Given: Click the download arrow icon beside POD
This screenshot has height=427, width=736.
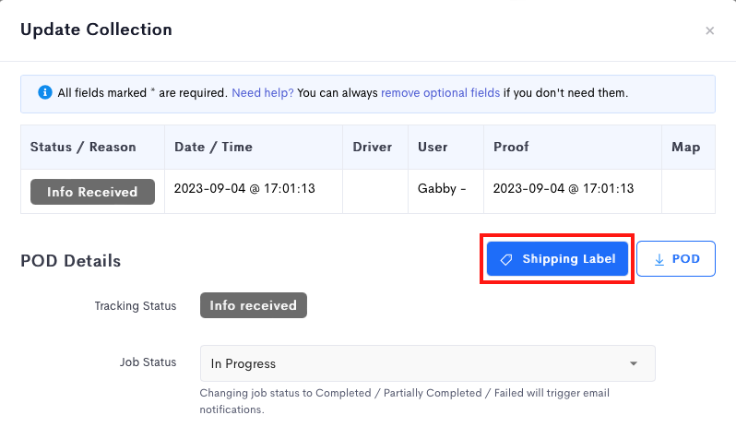Looking at the screenshot, I should coord(659,259).
